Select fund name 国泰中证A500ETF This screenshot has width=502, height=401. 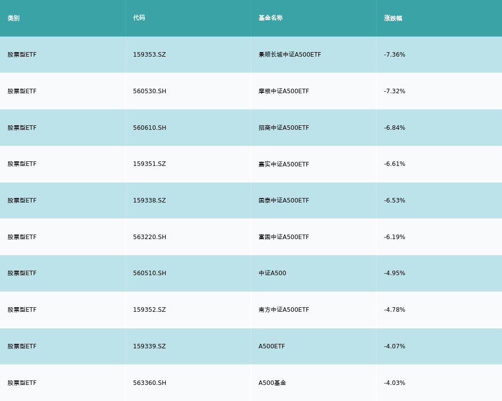pyautogui.click(x=284, y=200)
